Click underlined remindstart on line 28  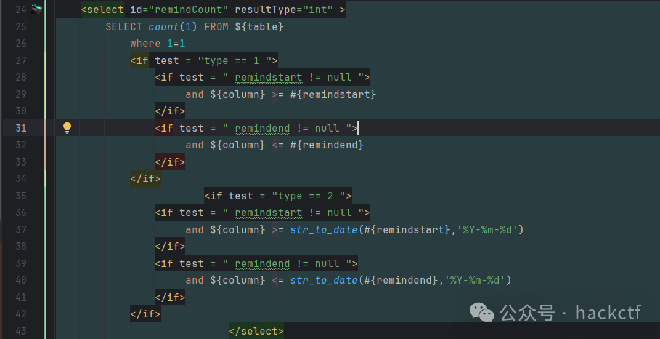click(x=268, y=77)
